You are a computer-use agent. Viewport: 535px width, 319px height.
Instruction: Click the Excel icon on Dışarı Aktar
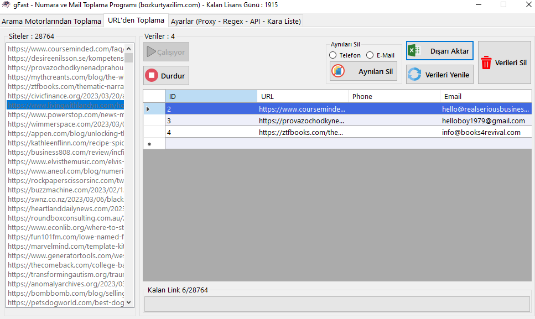pyautogui.click(x=414, y=51)
